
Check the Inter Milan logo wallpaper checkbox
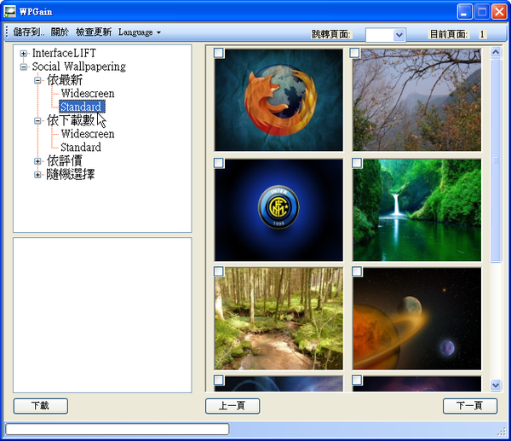(x=219, y=163)
